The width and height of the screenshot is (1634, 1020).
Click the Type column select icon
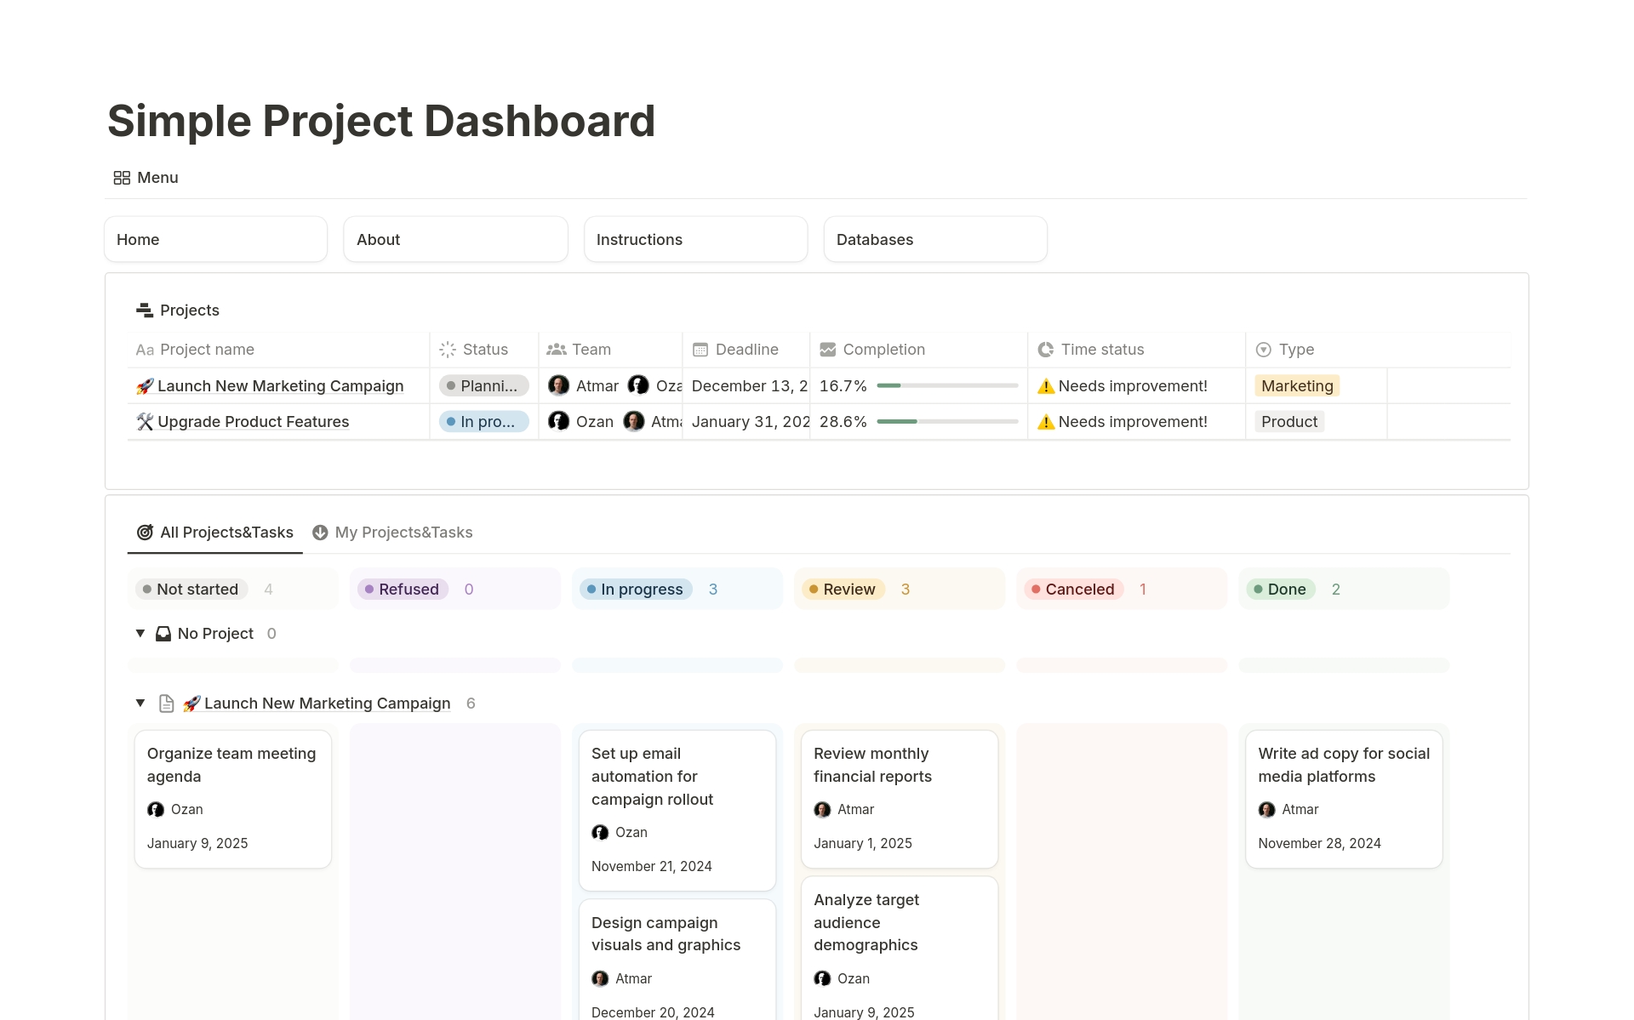1264,350
